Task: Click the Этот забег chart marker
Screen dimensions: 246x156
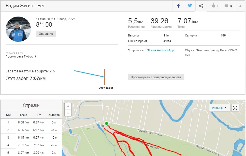Action: point(105,77)
